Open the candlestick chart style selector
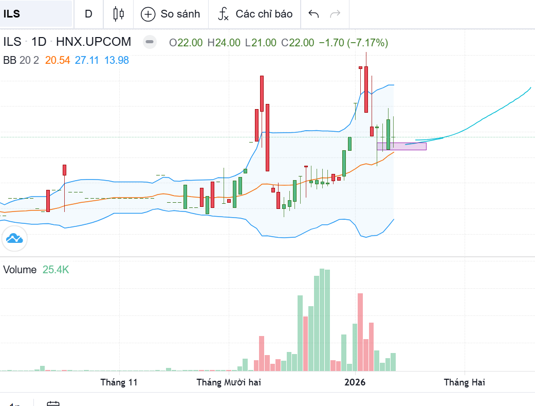 pos(118,14)
